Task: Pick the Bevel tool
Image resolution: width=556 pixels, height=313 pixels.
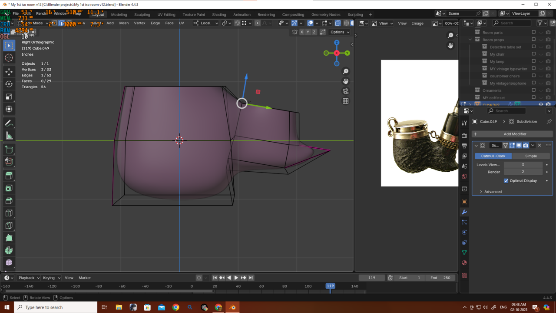Action: (x=9, y=201)
